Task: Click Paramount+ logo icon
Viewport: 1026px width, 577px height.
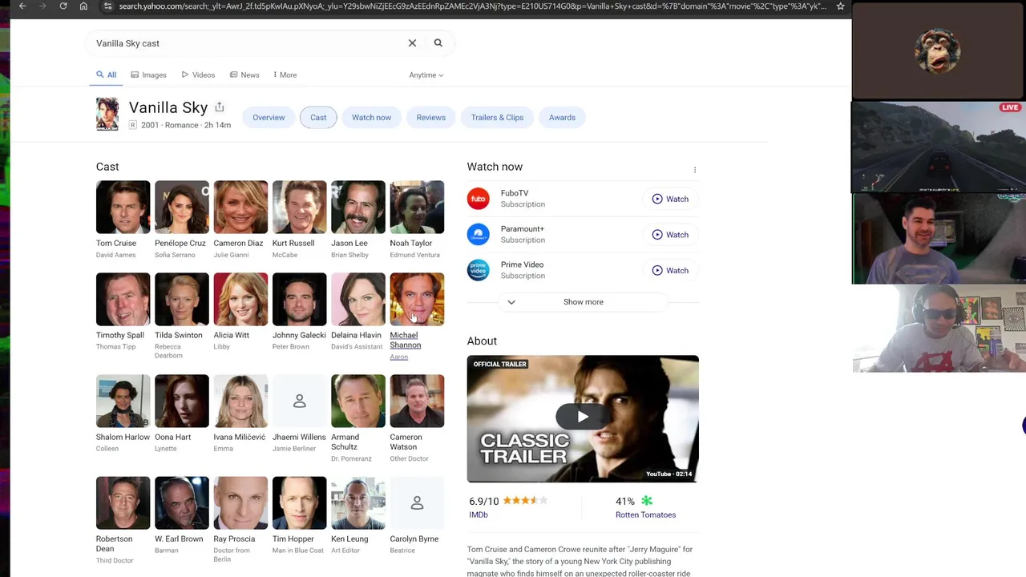Action: click(x=478, y=234)
